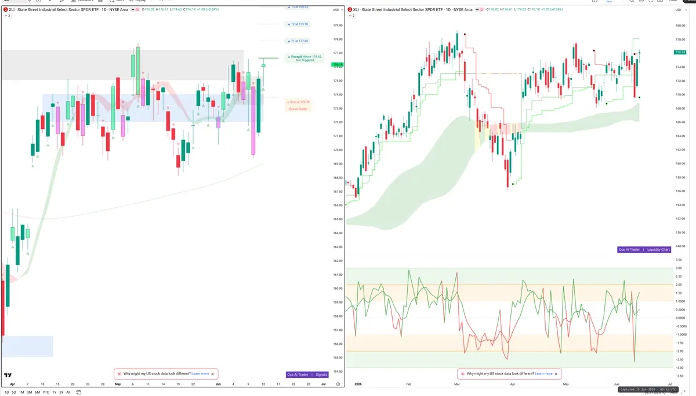Open left chart time axis settings gear
The width and height of the screenshot is (696, 396).
[x=338, y=384]
